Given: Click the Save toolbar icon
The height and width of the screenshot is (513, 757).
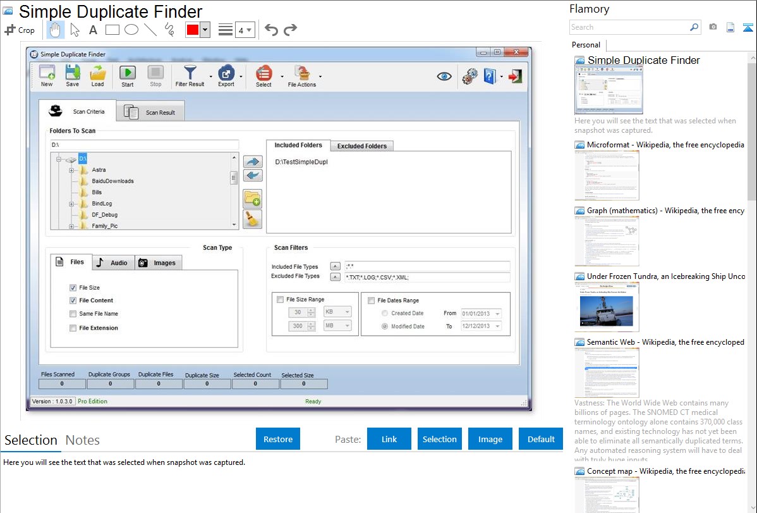Looking at the screenshot, I should point(73,77).
